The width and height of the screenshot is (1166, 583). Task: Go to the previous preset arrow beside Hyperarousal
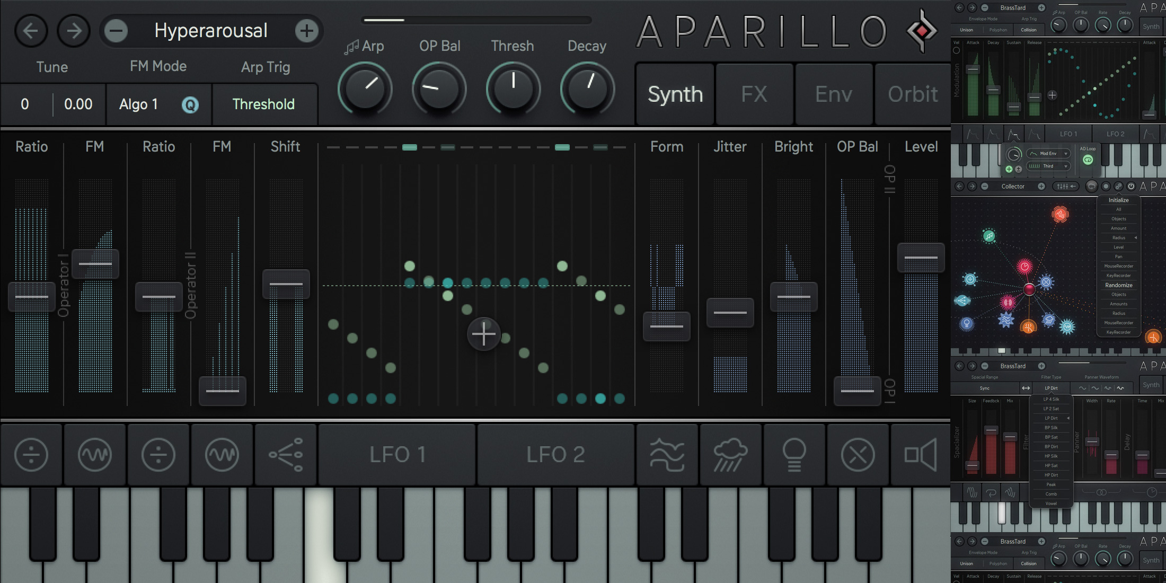(31, 31)
